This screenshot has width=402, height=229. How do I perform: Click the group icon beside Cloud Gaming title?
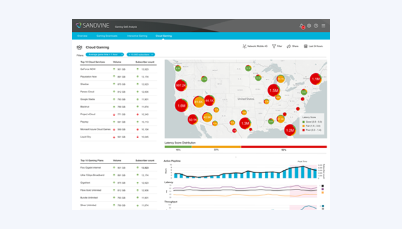(80, 47)
